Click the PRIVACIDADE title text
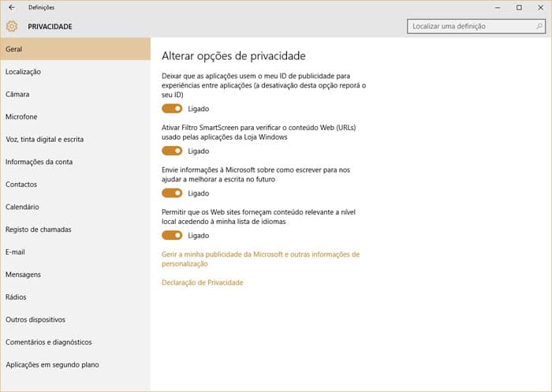Screen dimensions: 552x392 (x=50, y=26)
